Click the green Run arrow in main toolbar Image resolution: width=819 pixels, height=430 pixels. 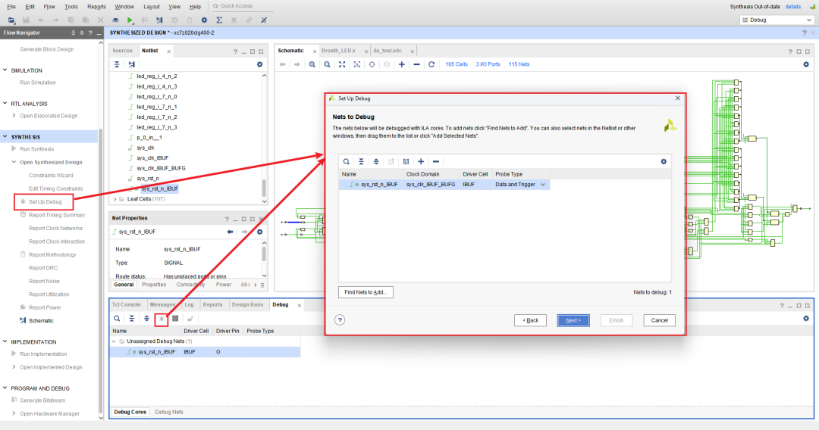point(130,20)
